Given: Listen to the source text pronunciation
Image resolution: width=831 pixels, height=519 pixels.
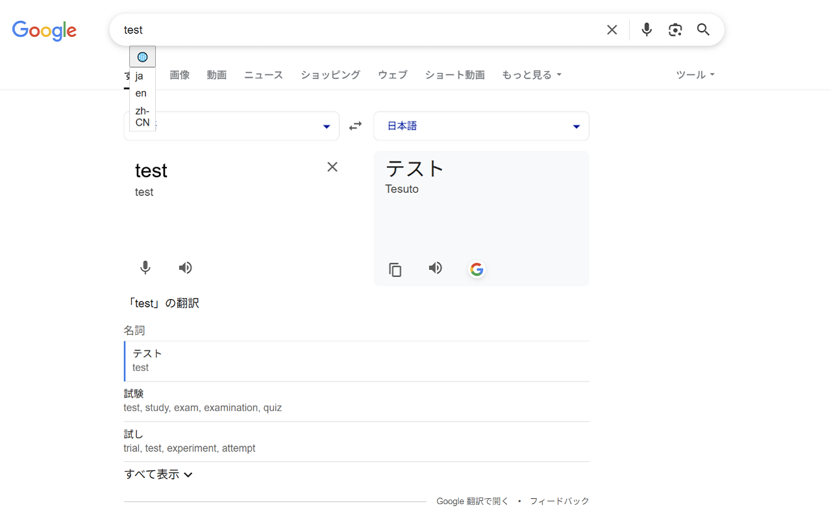Looking at the screenshot, I should [x=186, y=268].
